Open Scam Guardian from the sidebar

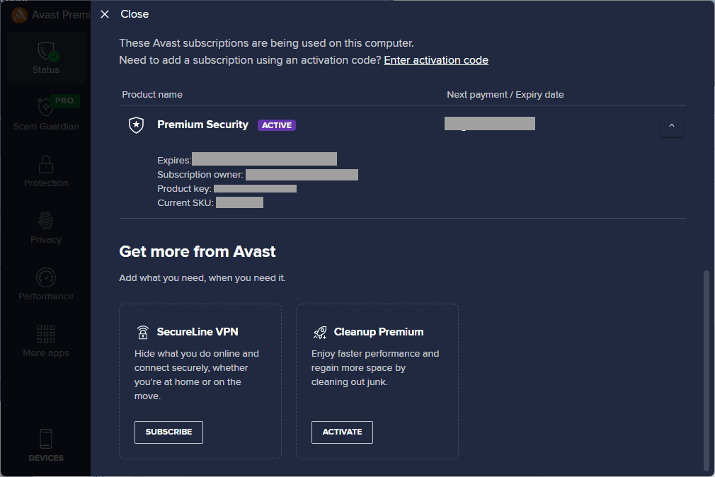point(45,113)
